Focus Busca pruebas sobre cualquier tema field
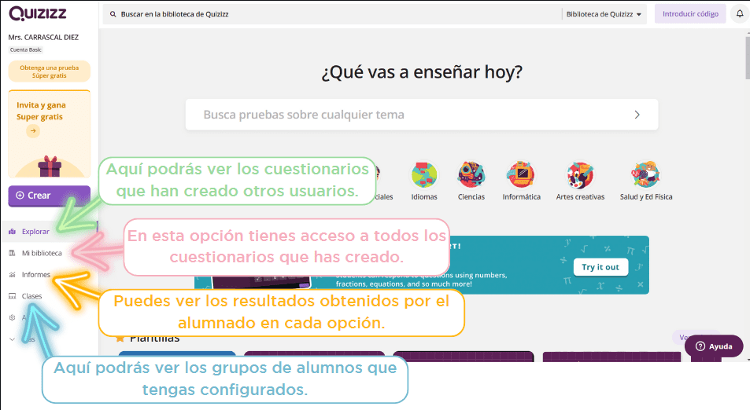This screenshot has width=750, height=410. [x=422, y=115]
